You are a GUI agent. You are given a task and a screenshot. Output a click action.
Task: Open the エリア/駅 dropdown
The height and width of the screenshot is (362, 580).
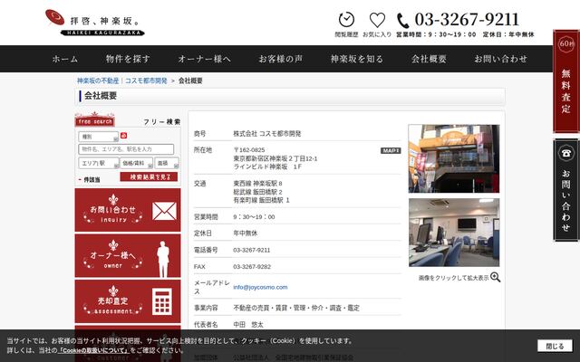[99, 163]
